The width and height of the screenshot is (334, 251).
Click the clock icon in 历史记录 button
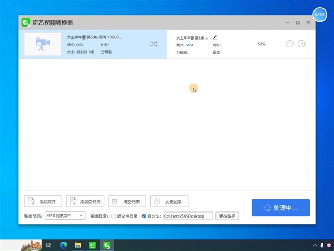(157, 201)
